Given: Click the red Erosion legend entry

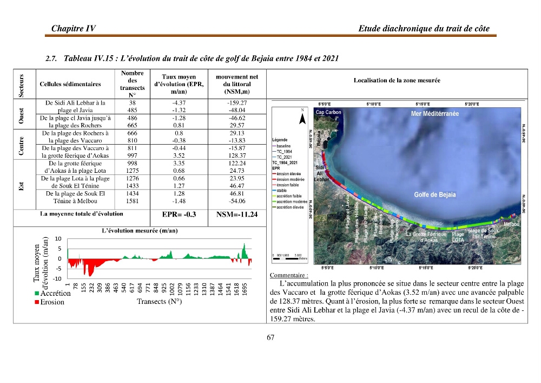Looking at the screenshot, I should (x=49, y=302).
